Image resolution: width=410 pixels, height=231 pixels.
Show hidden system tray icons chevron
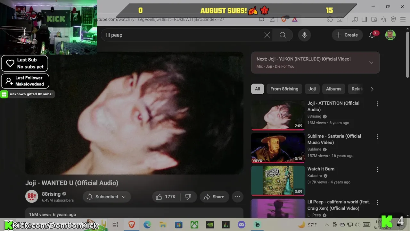pyautogui.click(x=327, y=225)
